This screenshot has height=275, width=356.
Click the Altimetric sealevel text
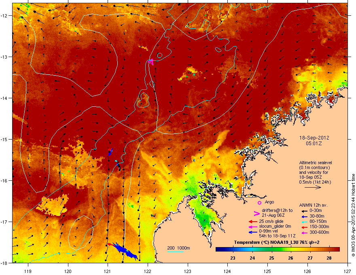coord(316,163)
